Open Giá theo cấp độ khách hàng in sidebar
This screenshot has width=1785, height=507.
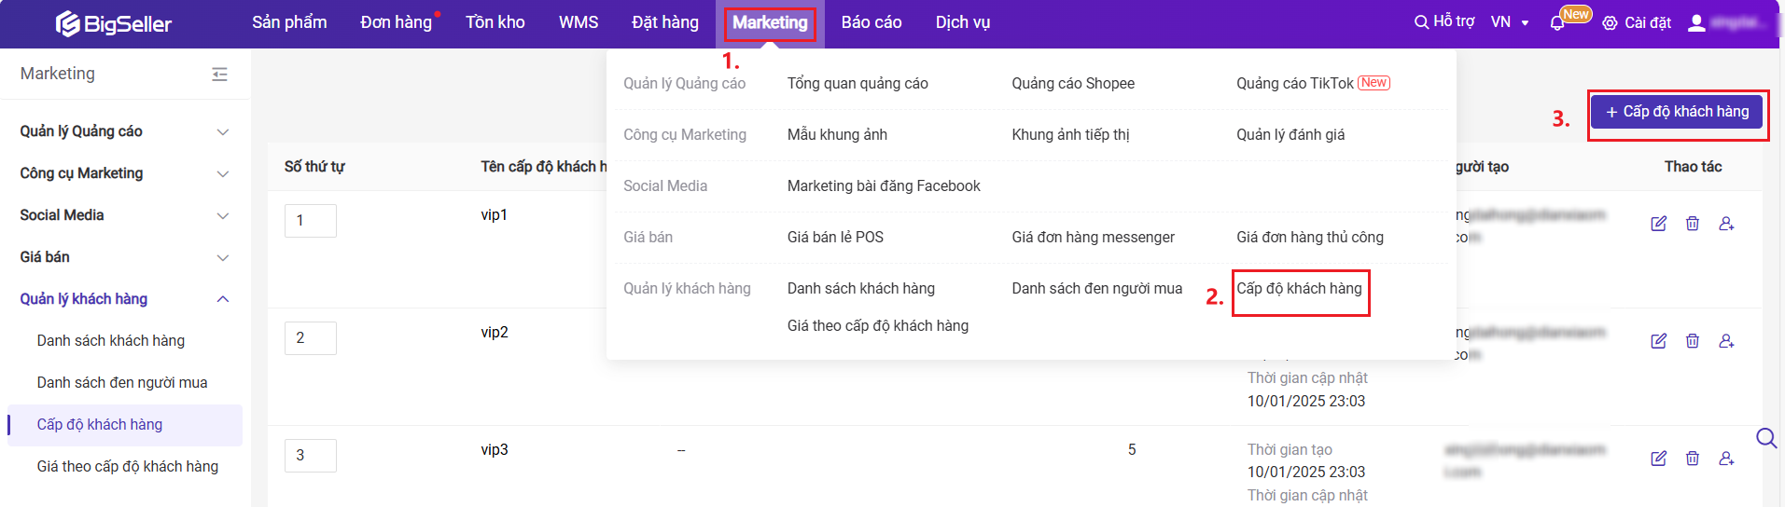[127, 467]
